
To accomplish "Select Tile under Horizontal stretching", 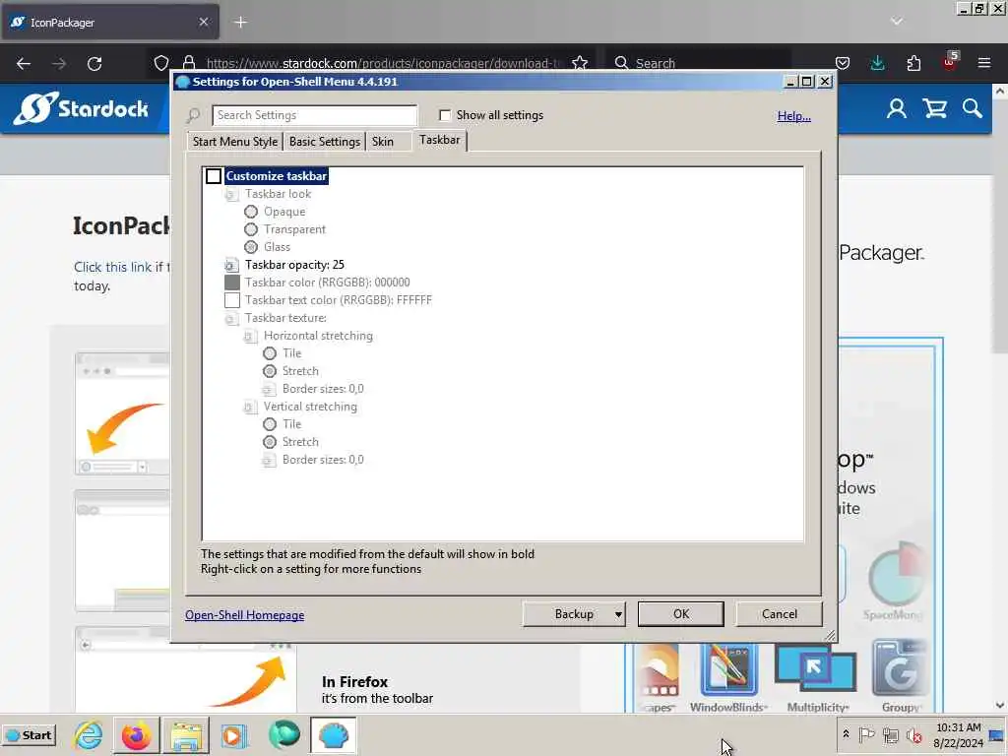I will coord(270,353).
